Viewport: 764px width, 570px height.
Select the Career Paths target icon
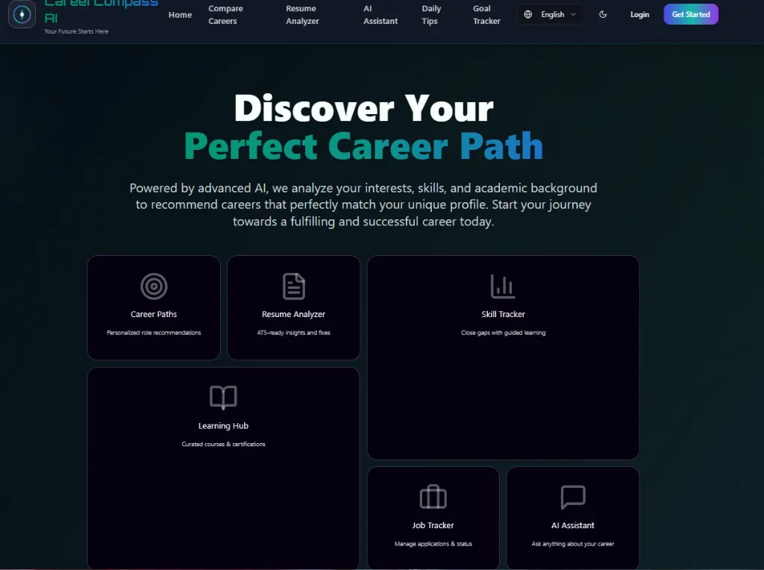tap(154, 285)
